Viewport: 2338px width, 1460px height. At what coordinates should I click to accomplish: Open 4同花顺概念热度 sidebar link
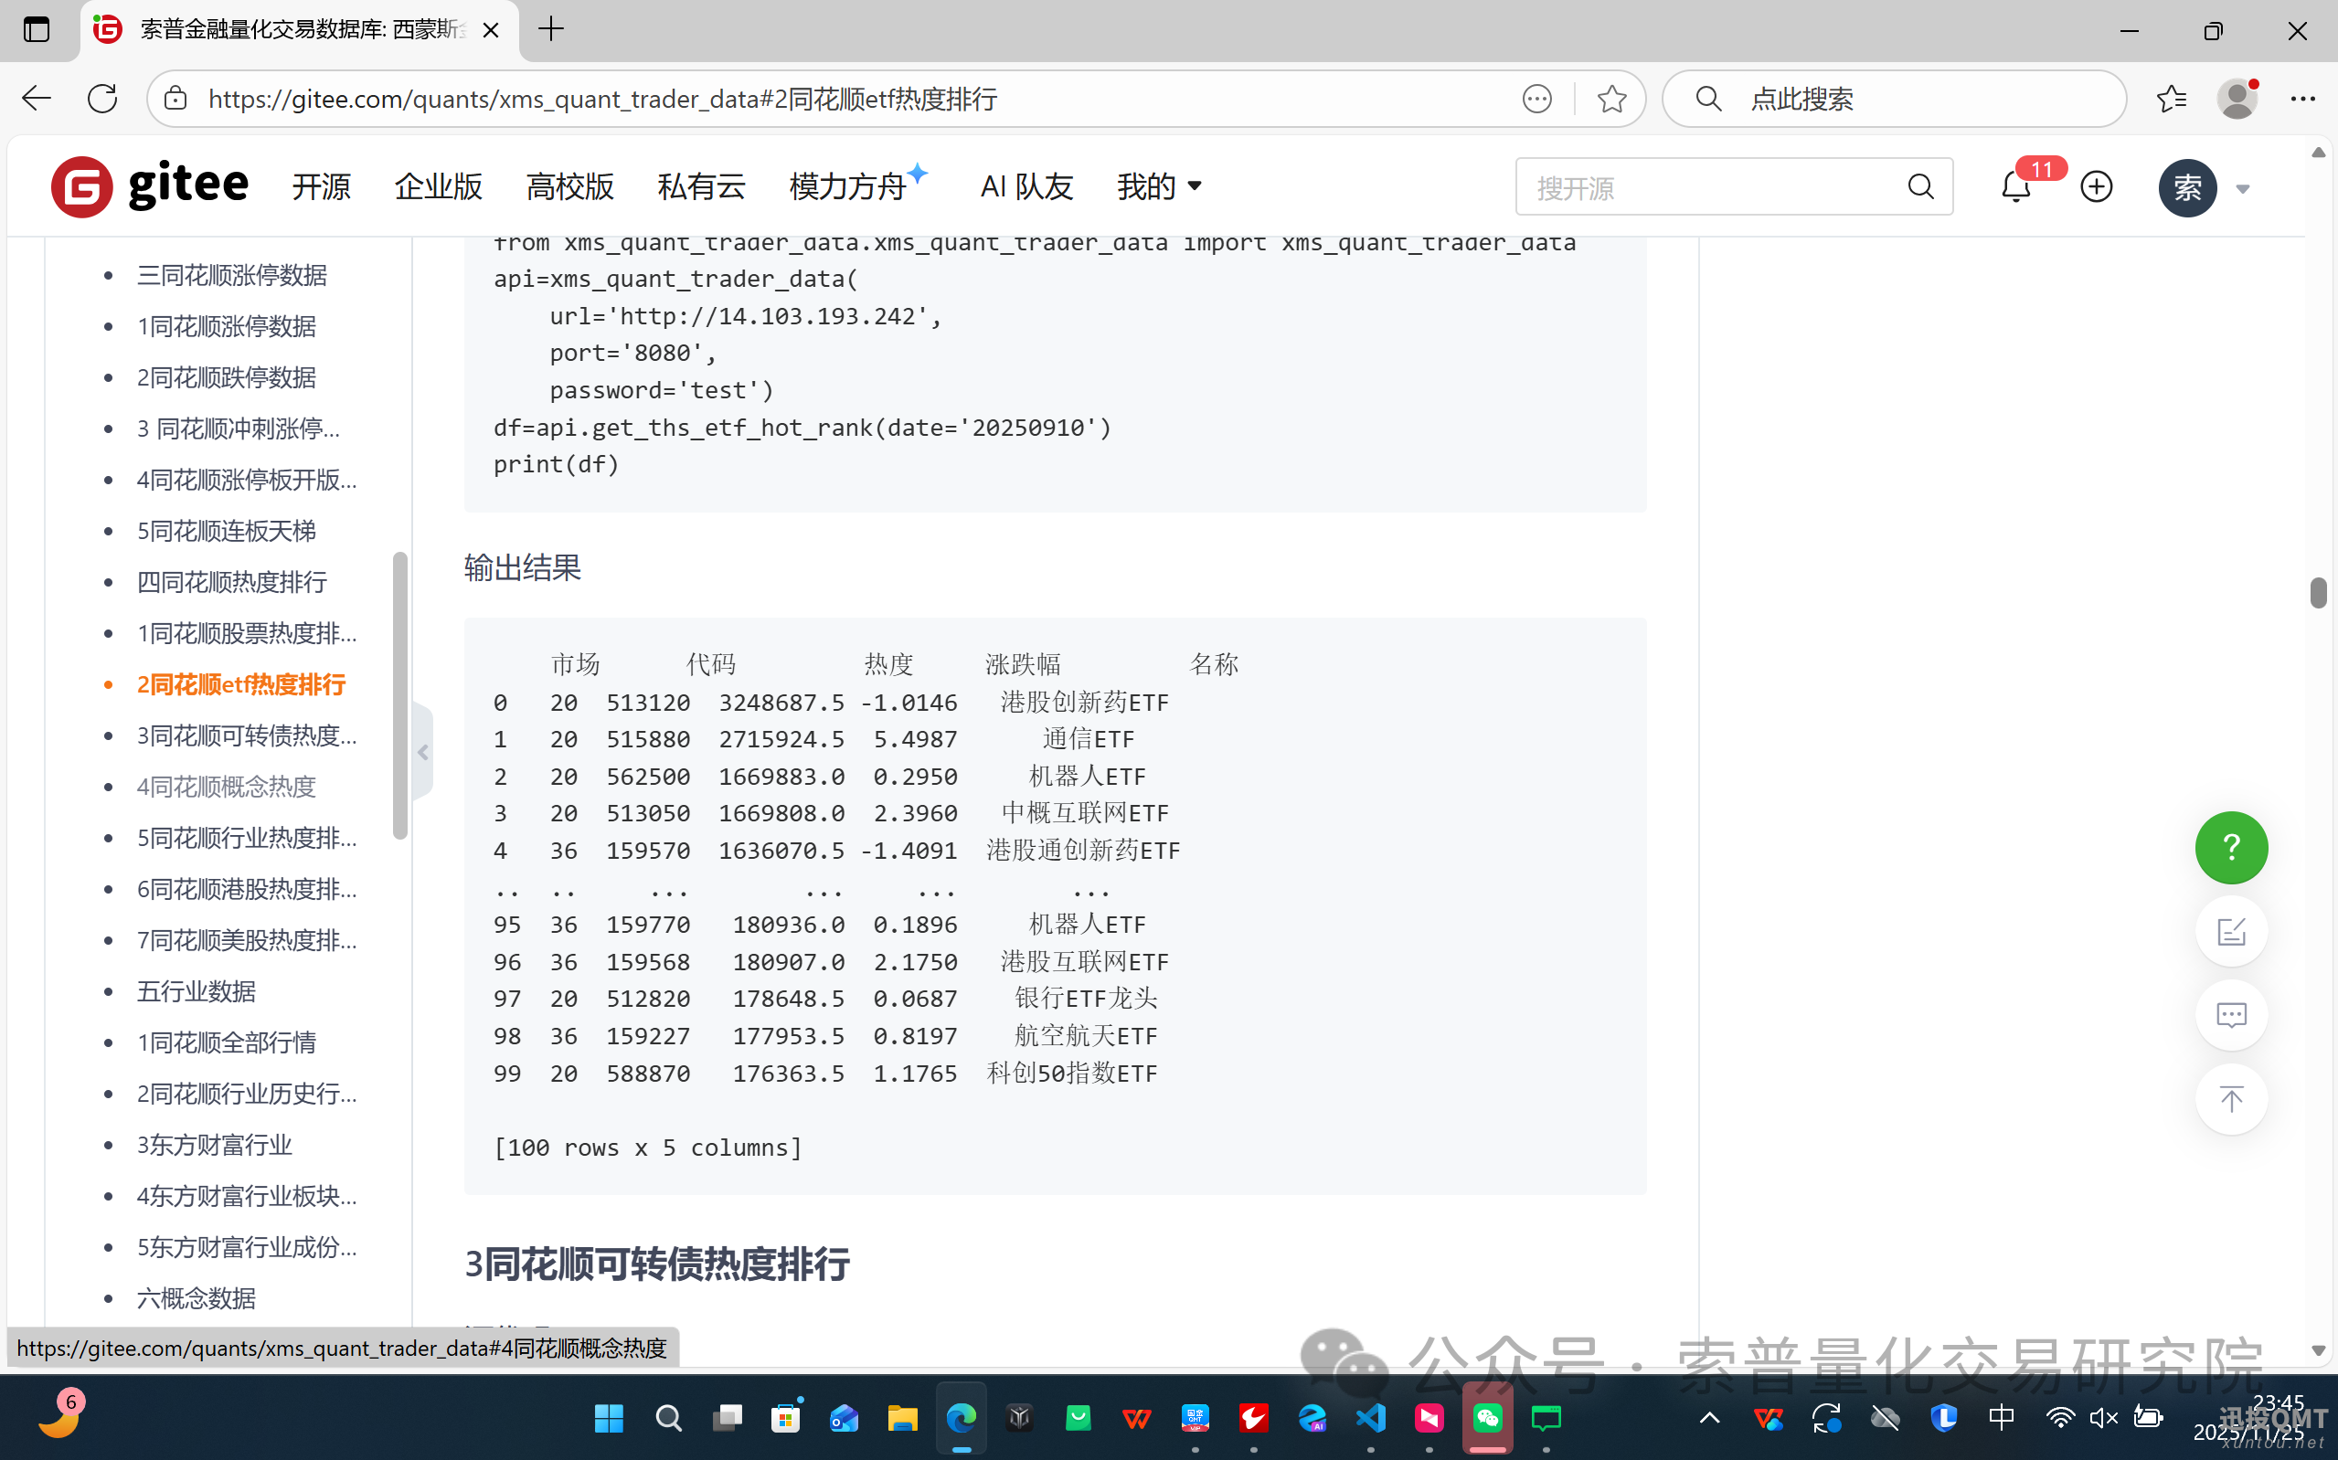(226, 787)
